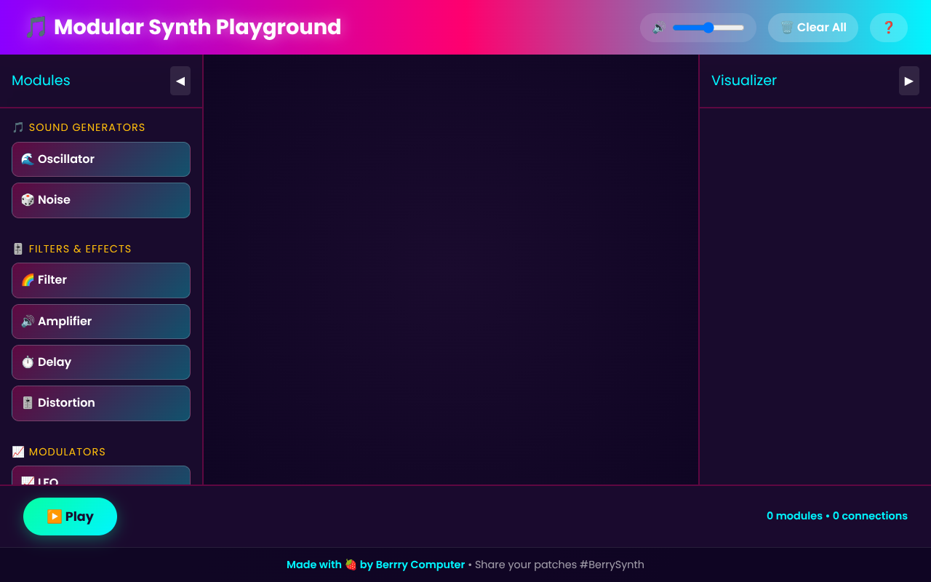Select the stopwatch icon on the Delay module
Viewport: 931px width, 582px height.
(x=27, y=362)
